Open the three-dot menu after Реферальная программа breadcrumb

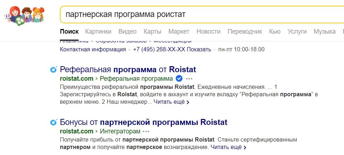(189, 79)
